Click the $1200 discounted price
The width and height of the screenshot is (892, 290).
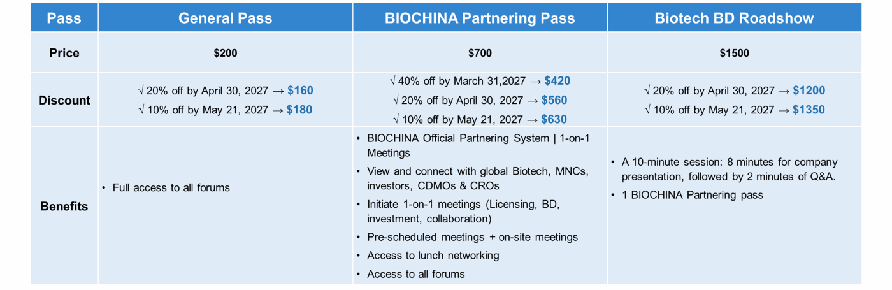(809, 91)
